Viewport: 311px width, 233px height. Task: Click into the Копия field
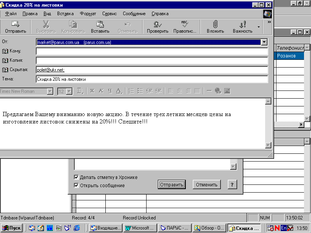(152, 61)
